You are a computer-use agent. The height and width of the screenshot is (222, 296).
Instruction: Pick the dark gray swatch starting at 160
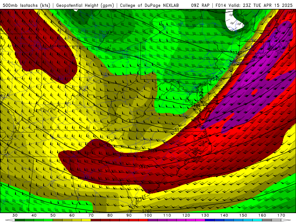(267, 220)
